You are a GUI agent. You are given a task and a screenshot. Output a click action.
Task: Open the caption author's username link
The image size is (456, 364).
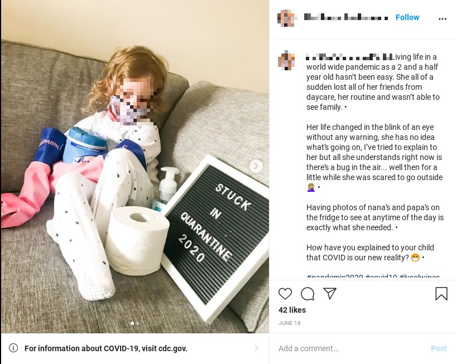tap(348, 57)
